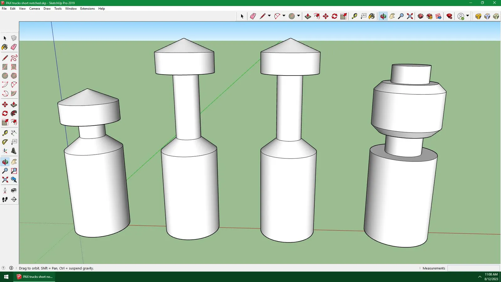Toggle the Look Around eye tool
Screen dimensions: 501x282
pyautogui.click(x=14, y=191)
